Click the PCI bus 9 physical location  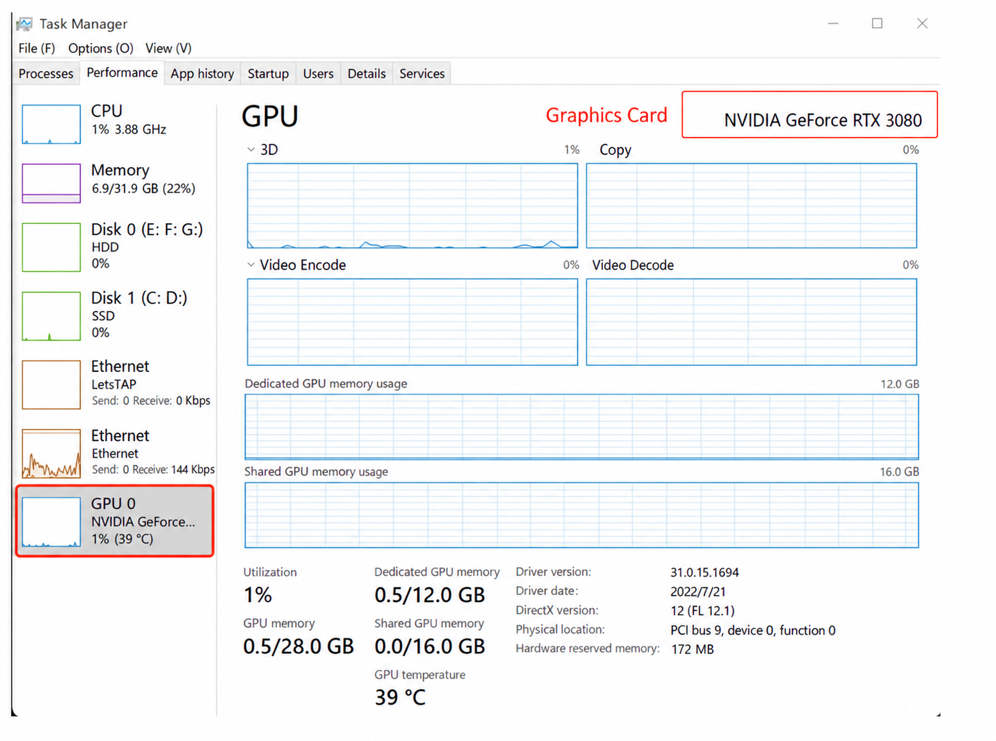[x=753, y=630]
